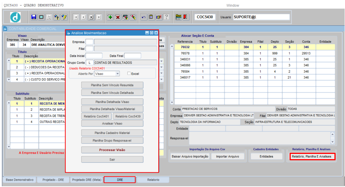The height and width of the screenshot is (187, 345).
Task: Click the Data Inicial field
Action: pyautogui.click(x=94, y=56)
